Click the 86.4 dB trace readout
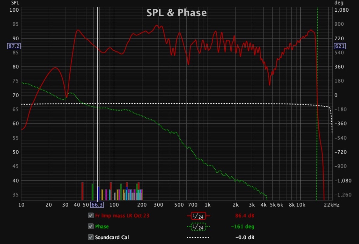 [x=244, y=216]
